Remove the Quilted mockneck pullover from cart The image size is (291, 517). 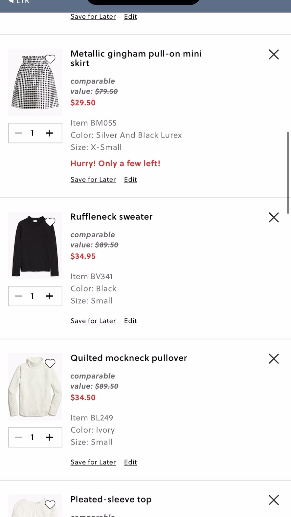[274, 358]
